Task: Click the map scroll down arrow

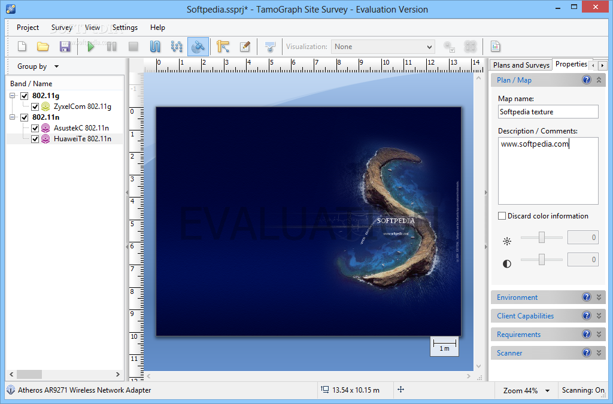Action: click(x=478, y=366)
